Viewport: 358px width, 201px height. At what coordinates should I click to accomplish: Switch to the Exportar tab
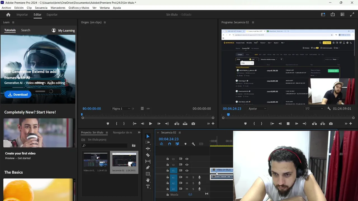tap(52, 15)
